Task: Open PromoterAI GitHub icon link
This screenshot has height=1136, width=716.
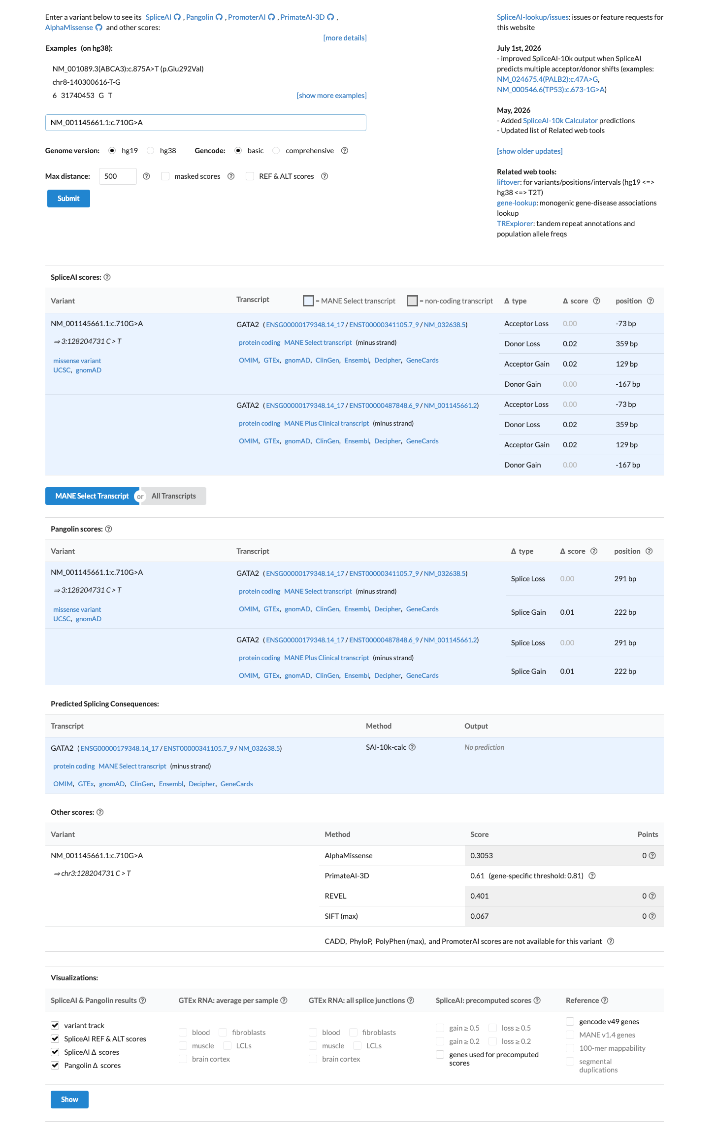Action: pos(271,17)
